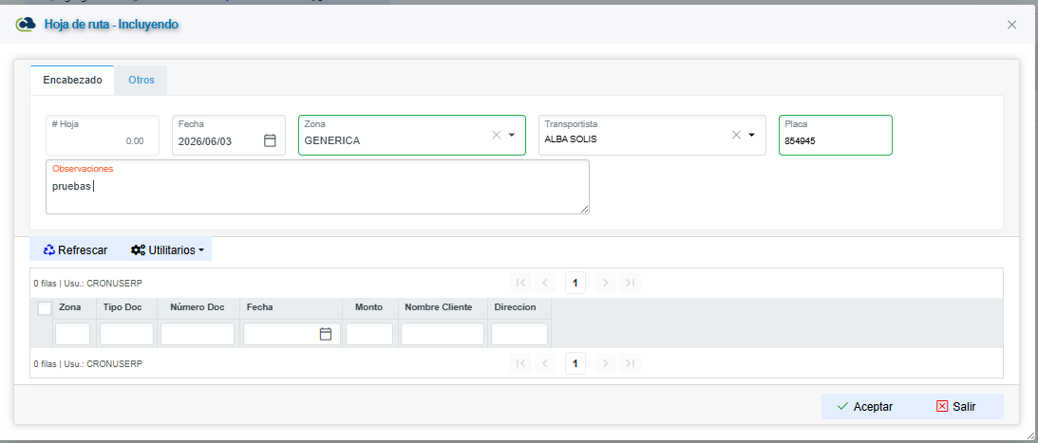
Task: Switch to the Encabezado tab
Action: tap(73, 80)
